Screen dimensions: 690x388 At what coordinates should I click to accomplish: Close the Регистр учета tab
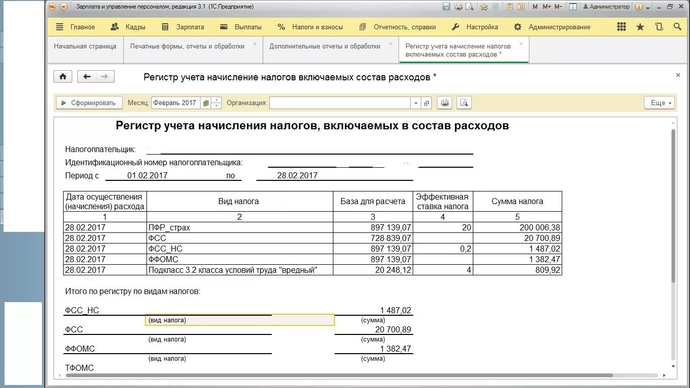521,44
